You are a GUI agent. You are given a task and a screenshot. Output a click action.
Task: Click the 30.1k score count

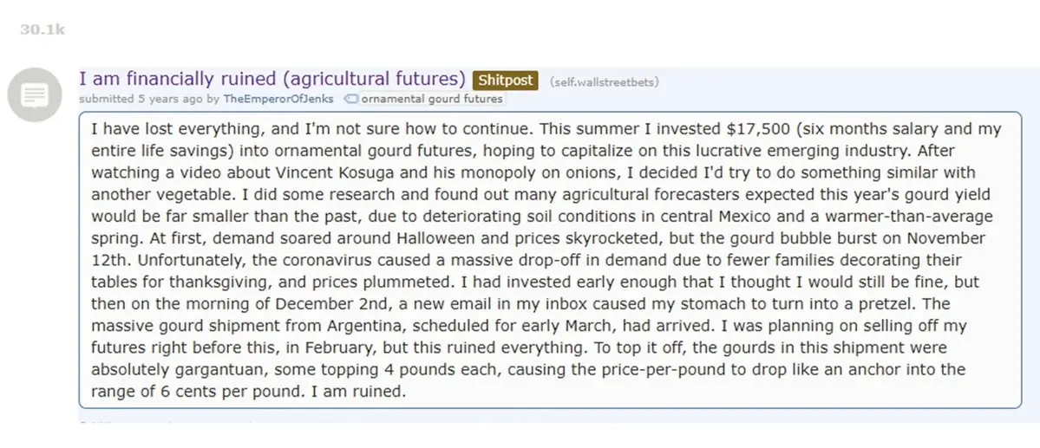[43, 29]
